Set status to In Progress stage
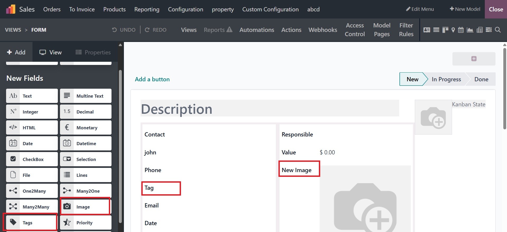Viewport: 507px width, 232px height. click(x=446, y=79)
